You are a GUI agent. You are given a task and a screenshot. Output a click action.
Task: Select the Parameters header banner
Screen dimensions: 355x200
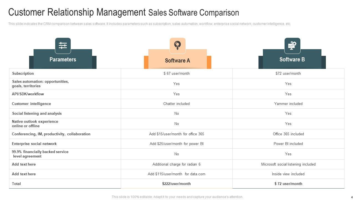coord(63,59)
